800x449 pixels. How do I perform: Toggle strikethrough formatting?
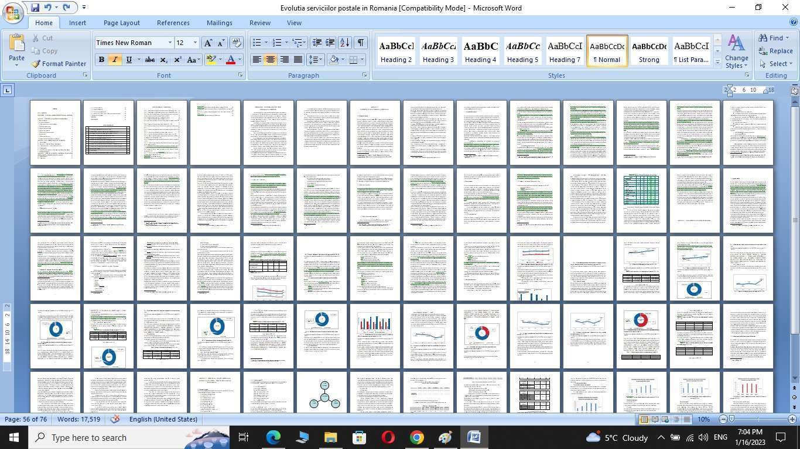point(150,60)
